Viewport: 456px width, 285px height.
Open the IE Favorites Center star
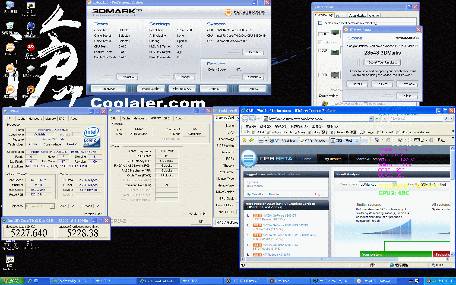244,140
